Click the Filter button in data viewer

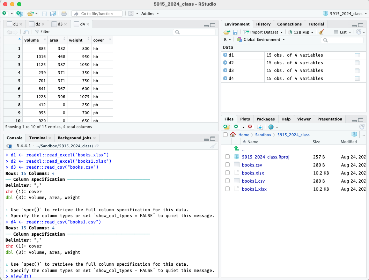(x=43, y=31)
